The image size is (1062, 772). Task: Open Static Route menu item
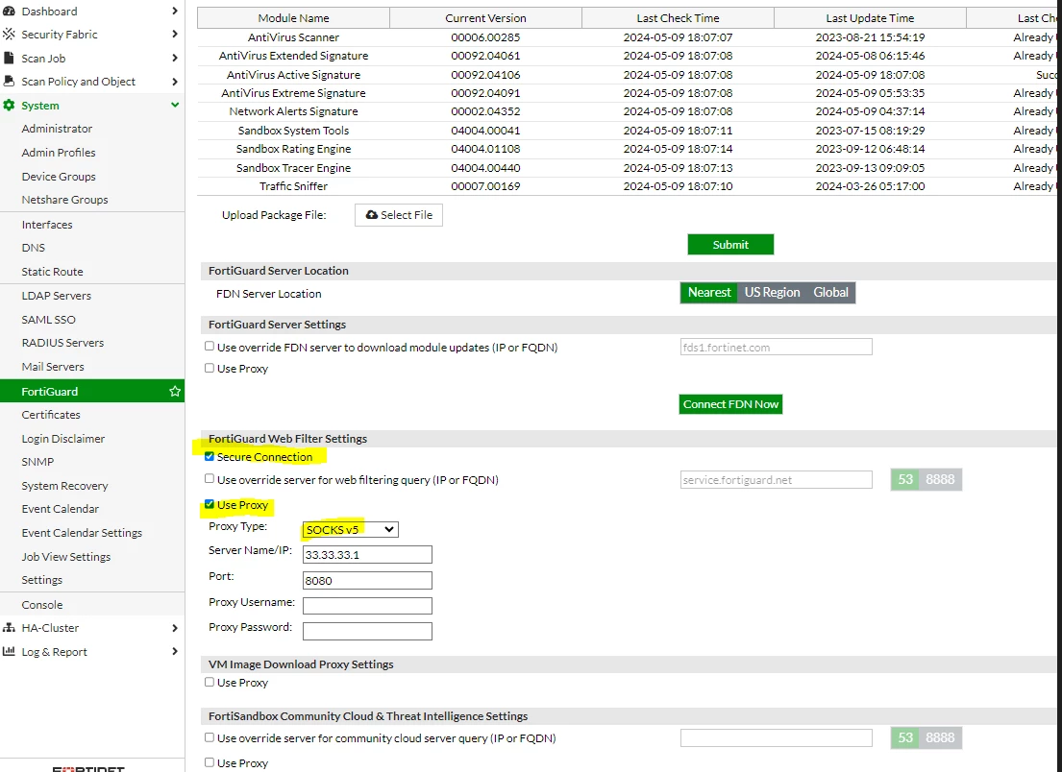52,272
